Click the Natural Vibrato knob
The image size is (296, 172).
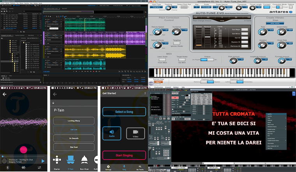(x=157, y=45)
